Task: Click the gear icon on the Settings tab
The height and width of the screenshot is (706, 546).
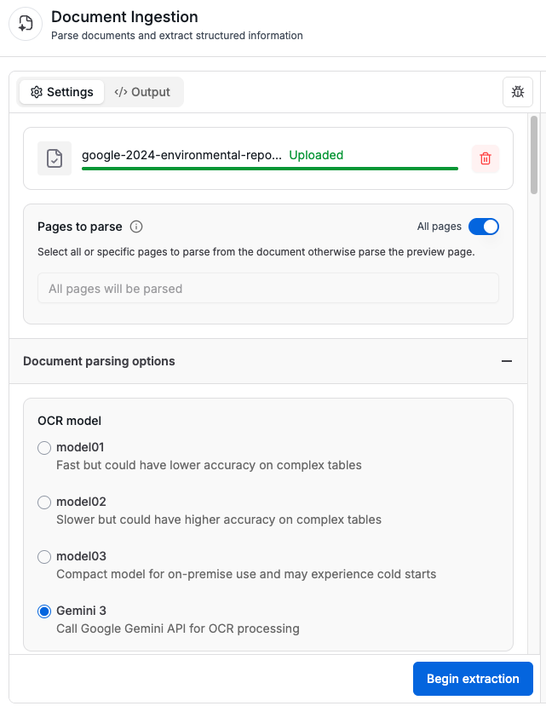Action: pos(36,92)
